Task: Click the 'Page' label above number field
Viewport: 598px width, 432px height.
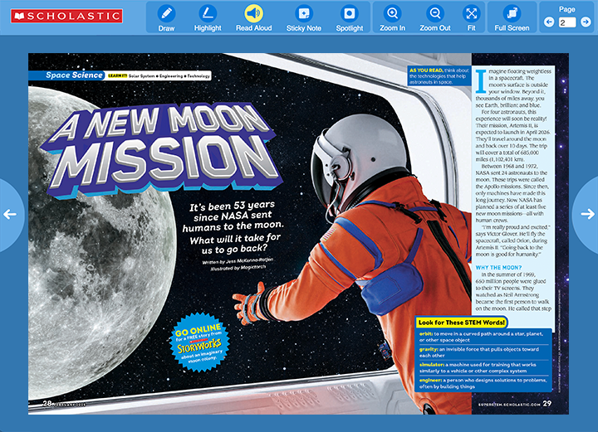Action: pos(567,9)
